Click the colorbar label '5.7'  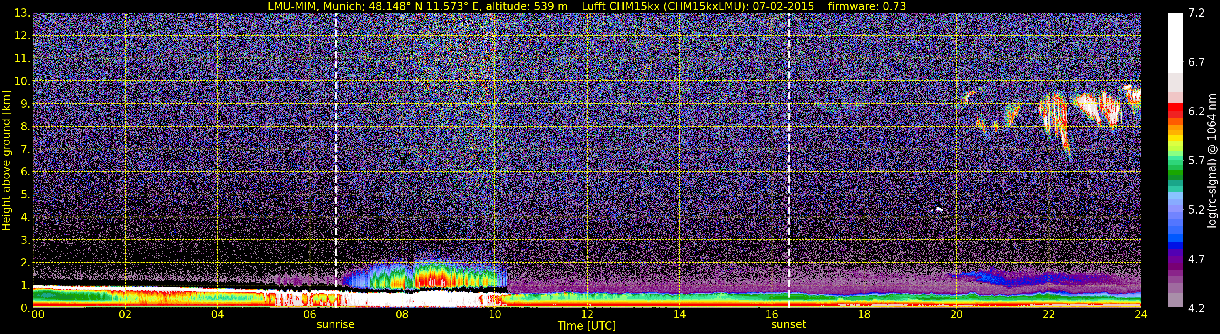tap(1197, 161)
